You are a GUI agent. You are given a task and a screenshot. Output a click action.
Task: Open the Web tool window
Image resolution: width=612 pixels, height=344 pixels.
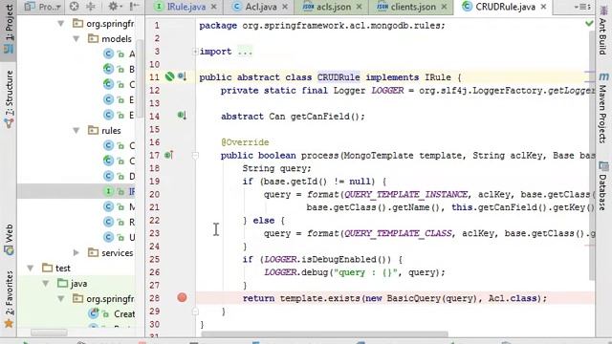click(9, 240)
